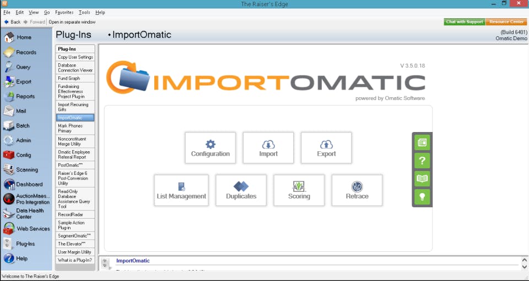Screen dimensions: 529x281
Task: Click the Plug-Ins list header
Action: [x=75, y=49]
